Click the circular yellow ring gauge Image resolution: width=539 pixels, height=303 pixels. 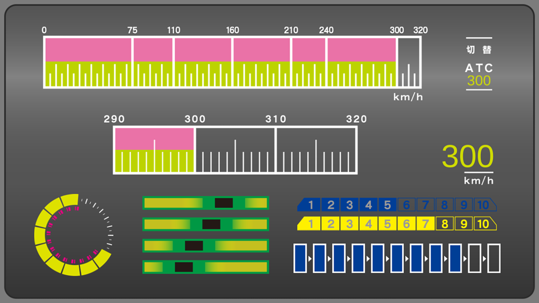pos(73,235)
